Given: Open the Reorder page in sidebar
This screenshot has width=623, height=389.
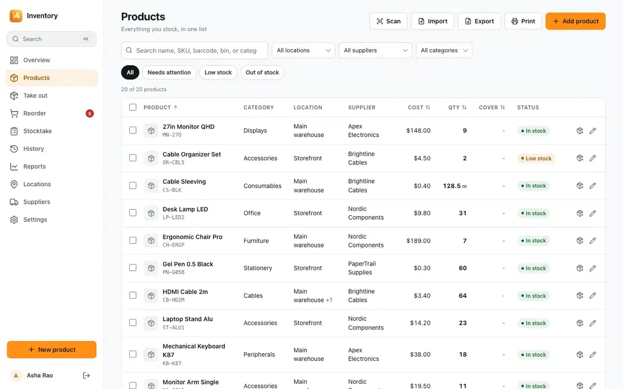Looking at the screenshot, I should [51, 113].
